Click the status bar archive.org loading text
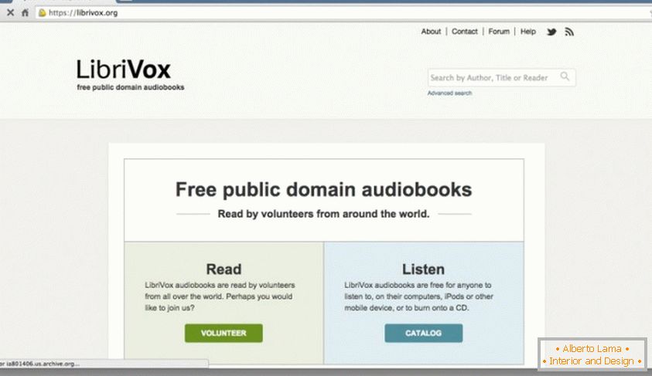 pos(40,364)
